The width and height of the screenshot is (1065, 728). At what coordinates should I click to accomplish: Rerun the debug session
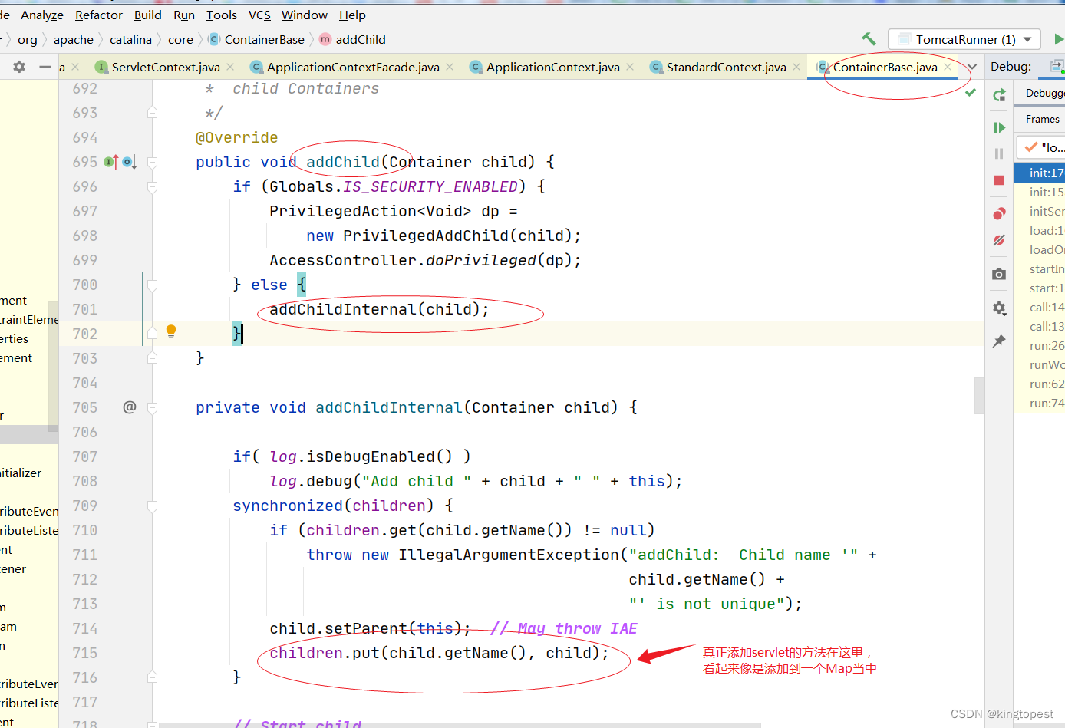[999, 95]
